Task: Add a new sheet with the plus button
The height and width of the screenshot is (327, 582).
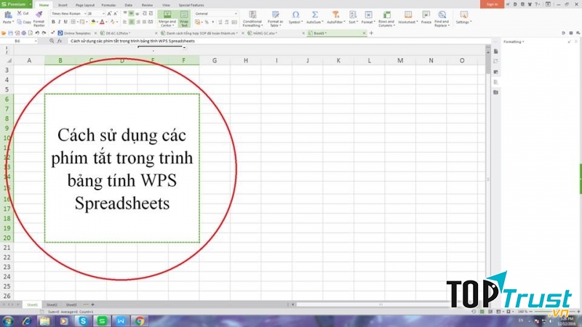Action: click(x=93, y=304)
